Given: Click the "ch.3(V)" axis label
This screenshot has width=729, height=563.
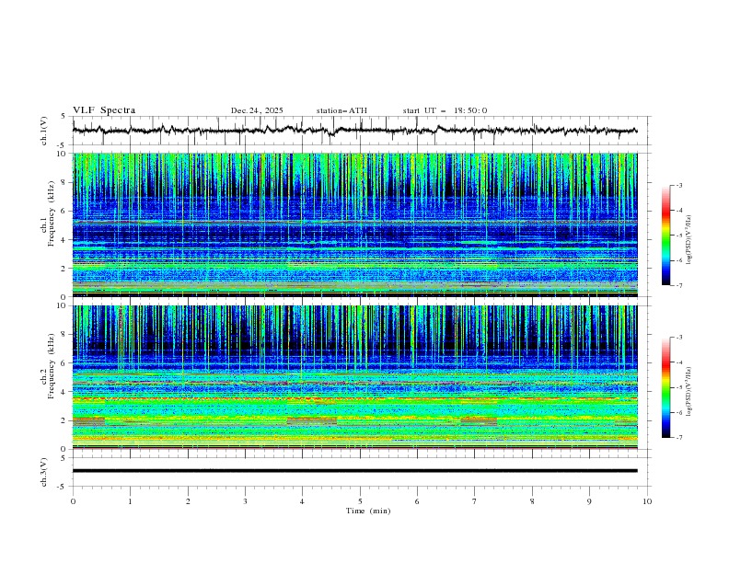Looking at the screenshot, I should pyautogui.click(x=44, y=472).
